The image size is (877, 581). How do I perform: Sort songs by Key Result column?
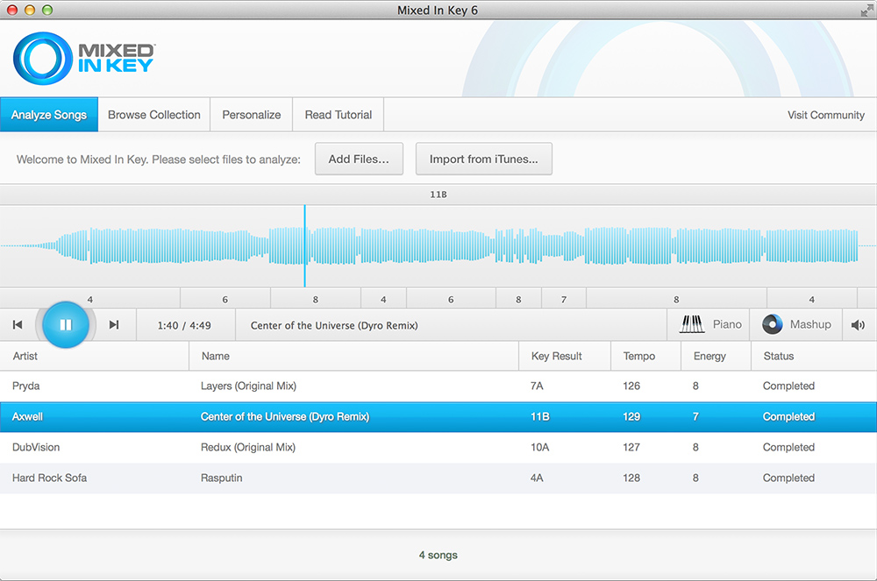(557, 356)
